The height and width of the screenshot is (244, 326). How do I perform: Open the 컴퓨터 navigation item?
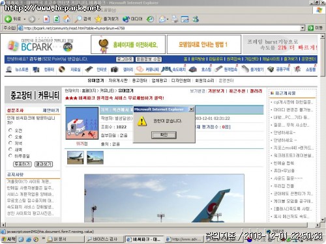44,70
